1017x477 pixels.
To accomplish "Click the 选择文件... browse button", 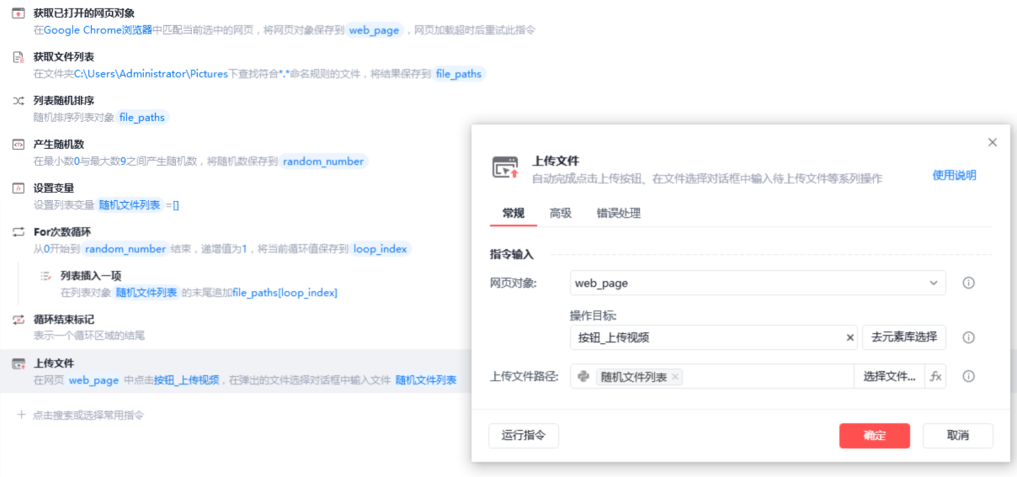I will click(x=889, y=376).
